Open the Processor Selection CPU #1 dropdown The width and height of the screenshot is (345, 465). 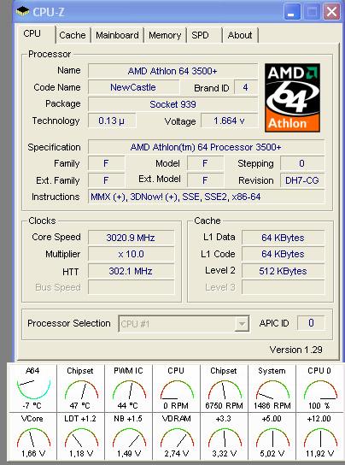point(184,324)
